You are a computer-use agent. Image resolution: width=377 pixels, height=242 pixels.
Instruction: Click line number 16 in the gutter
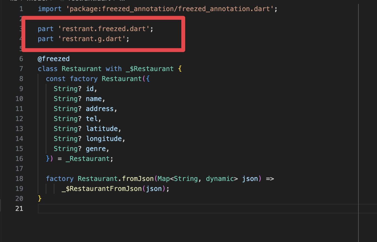(x=19, y=159)
